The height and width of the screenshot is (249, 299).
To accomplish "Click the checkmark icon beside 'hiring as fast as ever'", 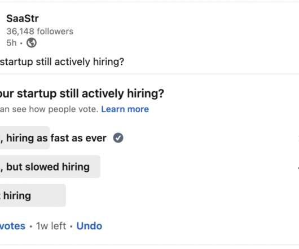I will click(118, 138).
